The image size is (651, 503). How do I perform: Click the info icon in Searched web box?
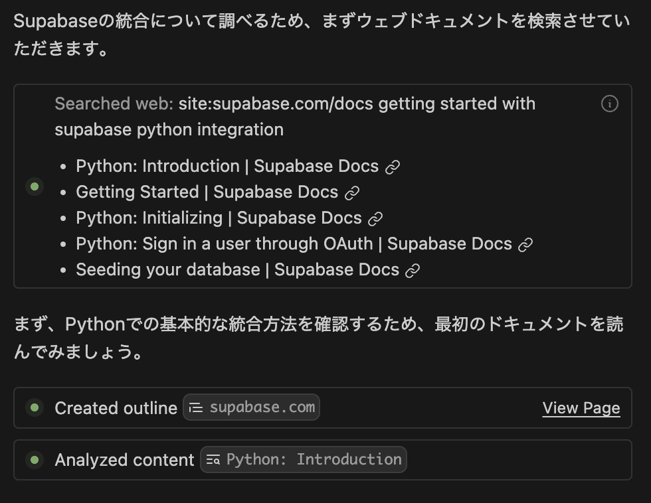click(609, 104)
